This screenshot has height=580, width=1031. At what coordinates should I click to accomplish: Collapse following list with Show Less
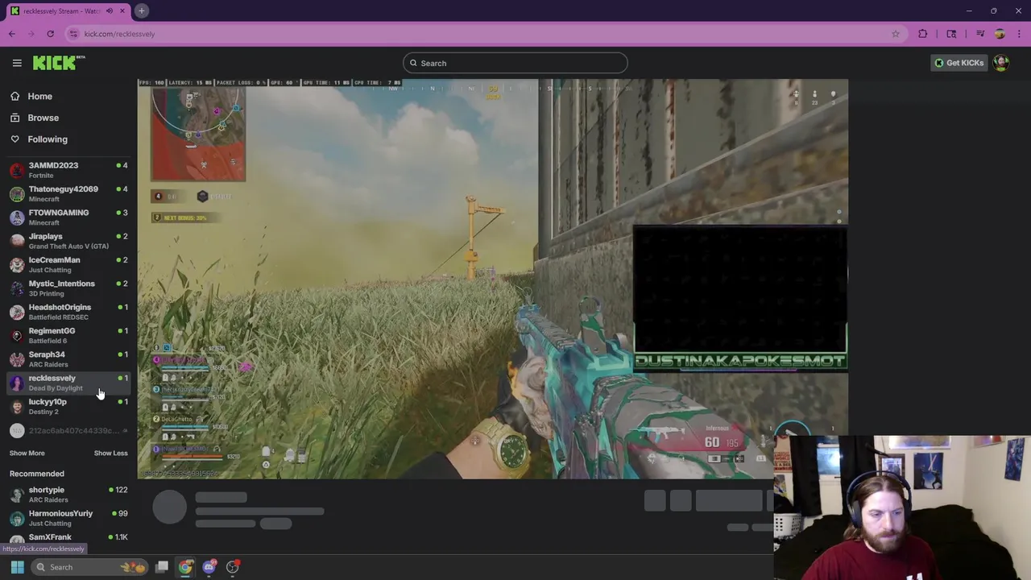coord(110,453)
